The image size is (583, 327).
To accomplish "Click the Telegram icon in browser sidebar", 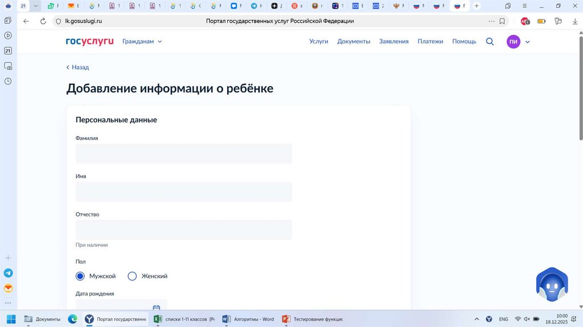I will tap(8, 273).
